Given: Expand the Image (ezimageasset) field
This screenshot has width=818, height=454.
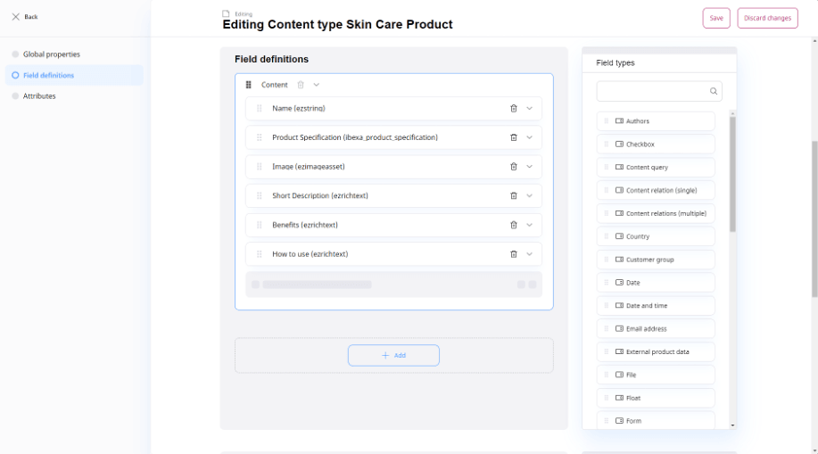Looking at the screenshot, I should pyautogui.click(x=529, y=167).
